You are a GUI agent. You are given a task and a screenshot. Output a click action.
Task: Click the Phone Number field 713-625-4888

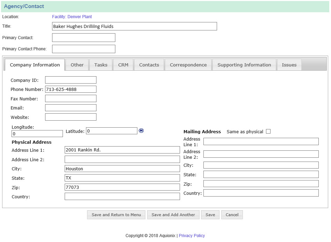[71, 89]
